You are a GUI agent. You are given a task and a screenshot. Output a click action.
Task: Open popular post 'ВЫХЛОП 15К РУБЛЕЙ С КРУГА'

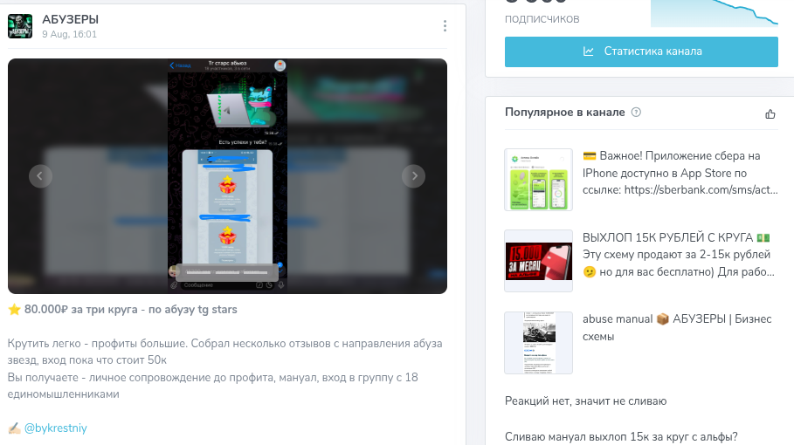coord(679,255)
